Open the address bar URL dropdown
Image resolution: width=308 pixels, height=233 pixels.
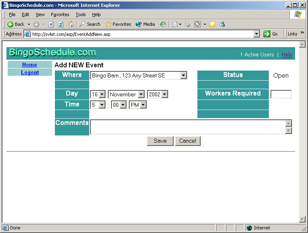[x=256, y=34]
